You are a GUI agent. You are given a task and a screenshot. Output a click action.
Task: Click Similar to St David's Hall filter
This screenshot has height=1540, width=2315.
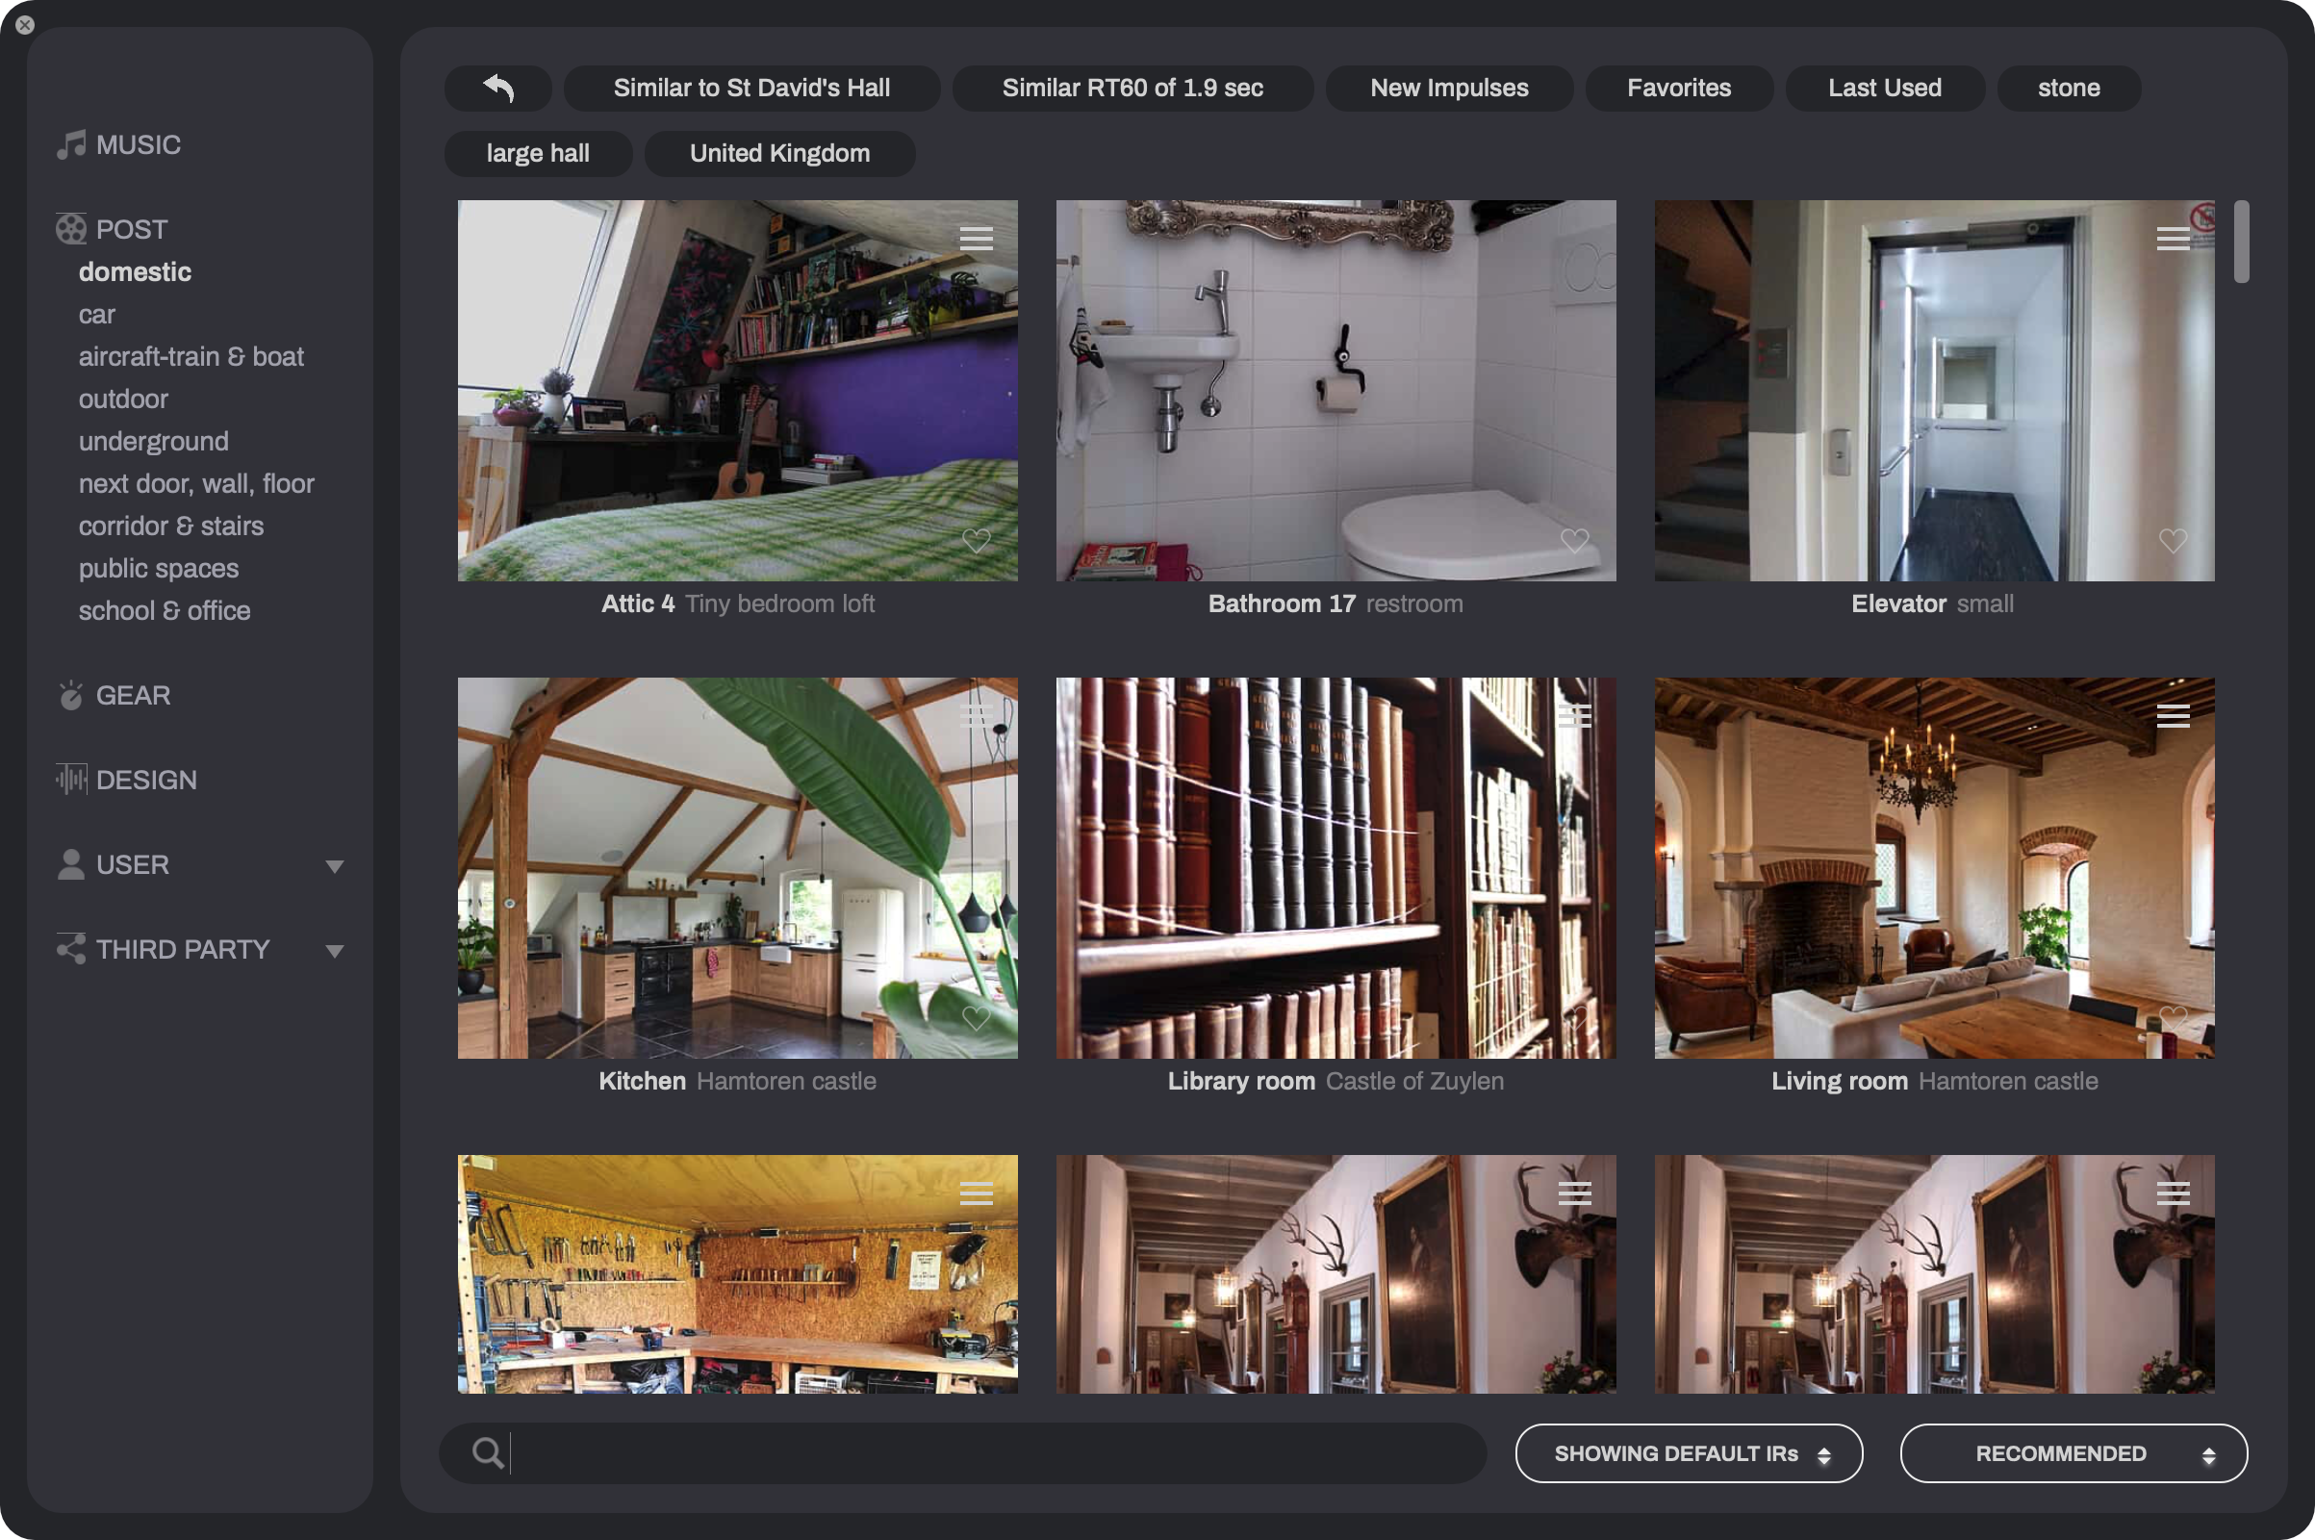click(752, 89)
